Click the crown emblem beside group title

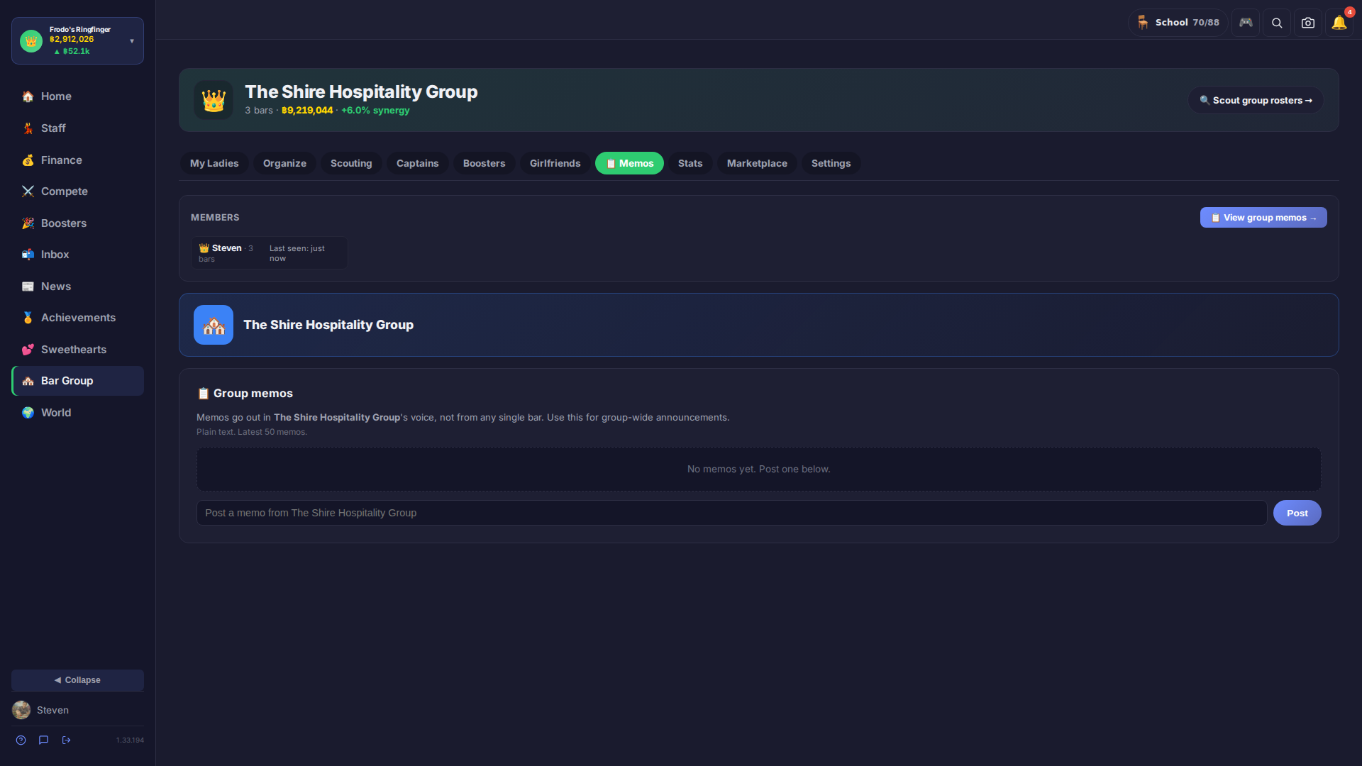[214, 100]
